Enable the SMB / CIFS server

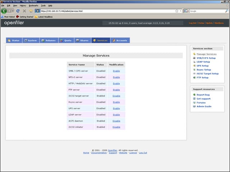[x=116, y=71]
